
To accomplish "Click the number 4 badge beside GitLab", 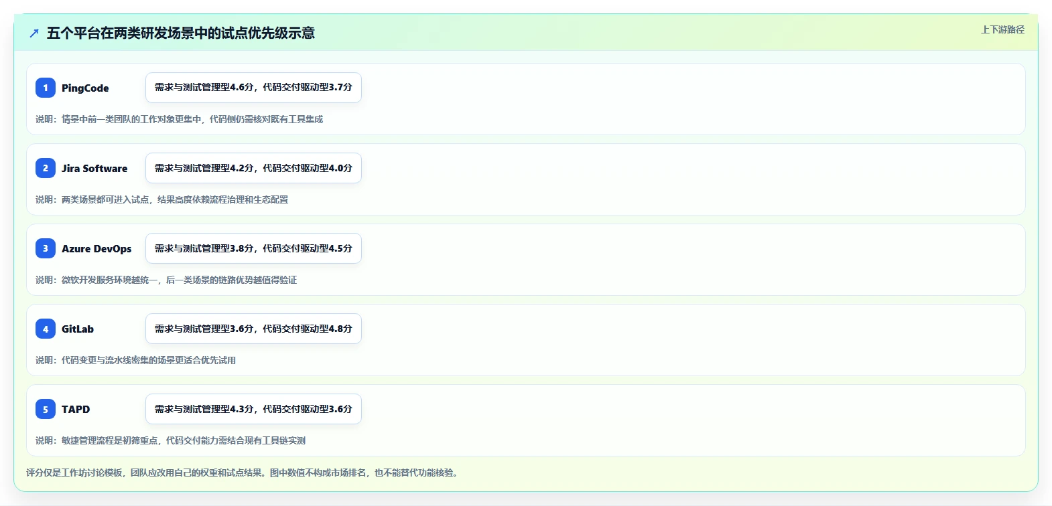I will pos(46,329).
